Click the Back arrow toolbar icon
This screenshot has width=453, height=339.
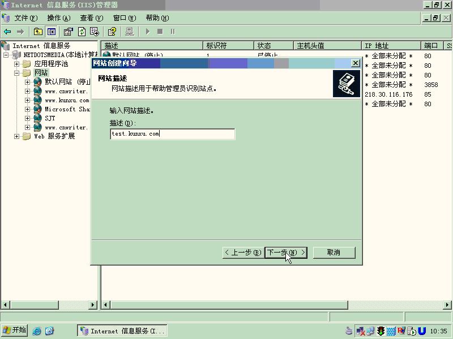(7, 32)
